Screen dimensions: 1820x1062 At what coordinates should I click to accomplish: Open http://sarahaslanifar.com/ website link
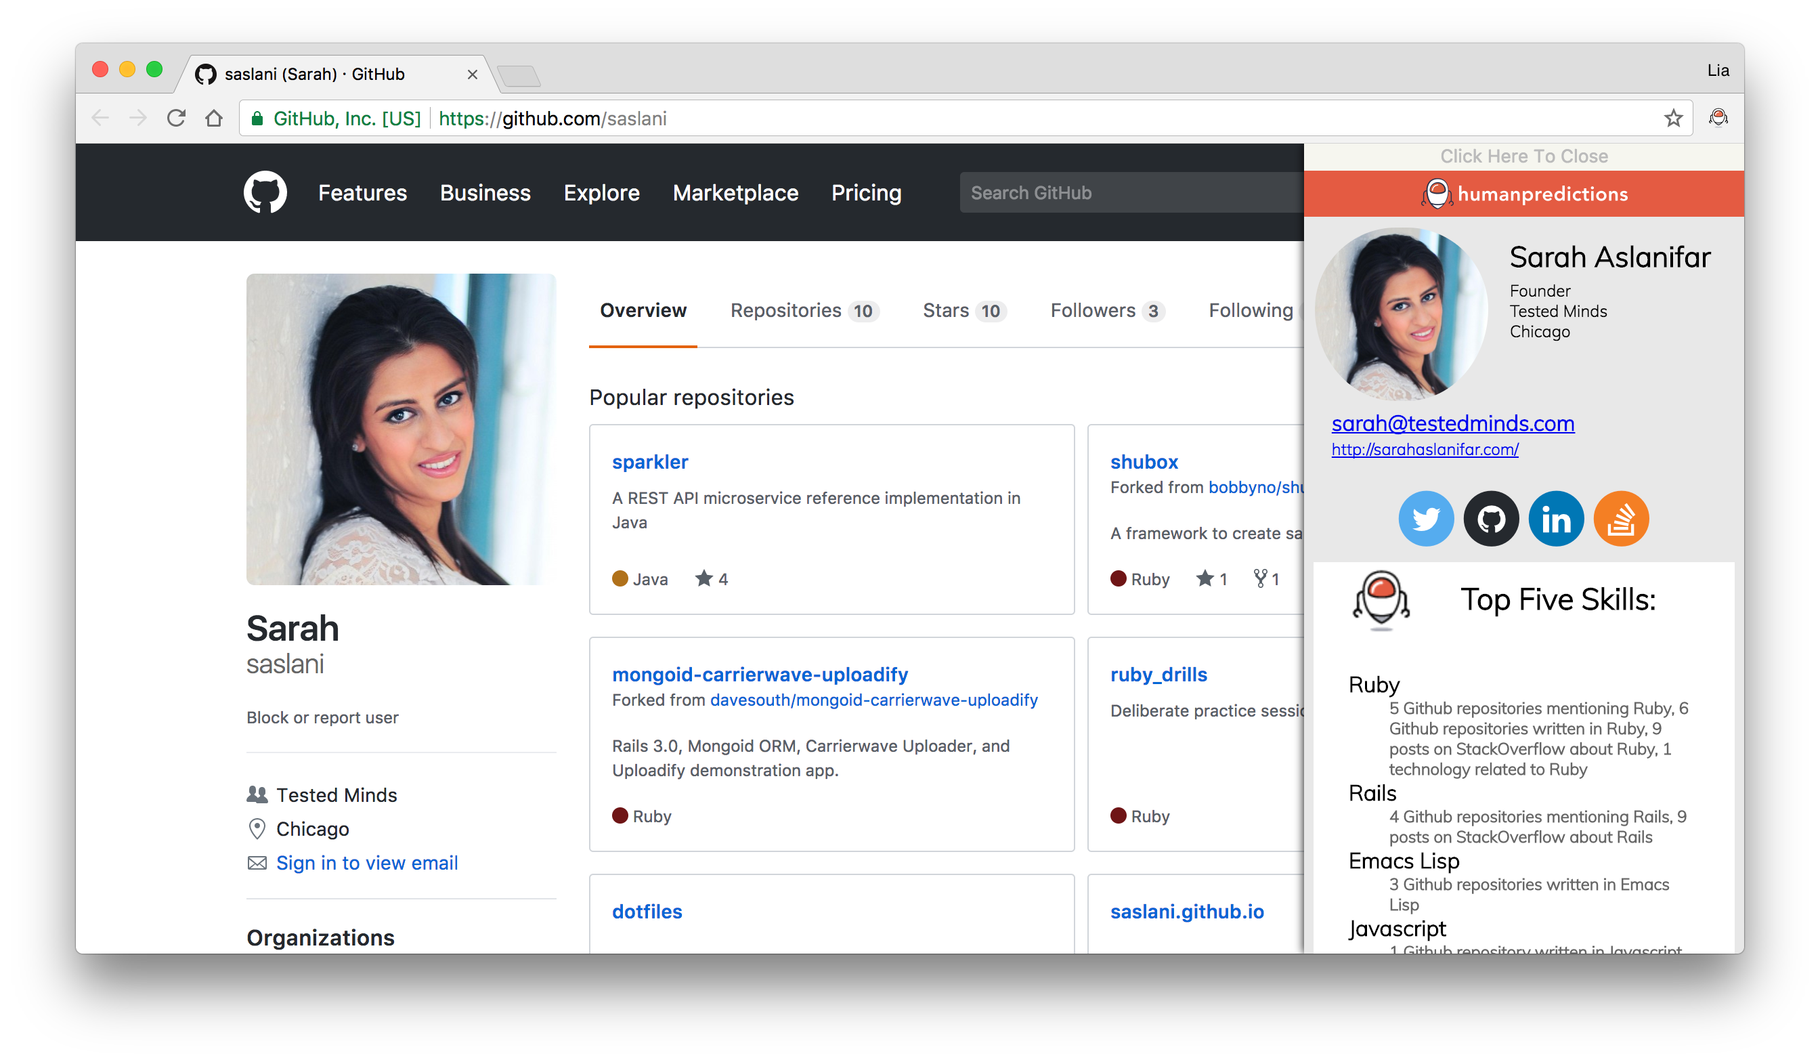pyautogui.click(x=1424, y=449)
